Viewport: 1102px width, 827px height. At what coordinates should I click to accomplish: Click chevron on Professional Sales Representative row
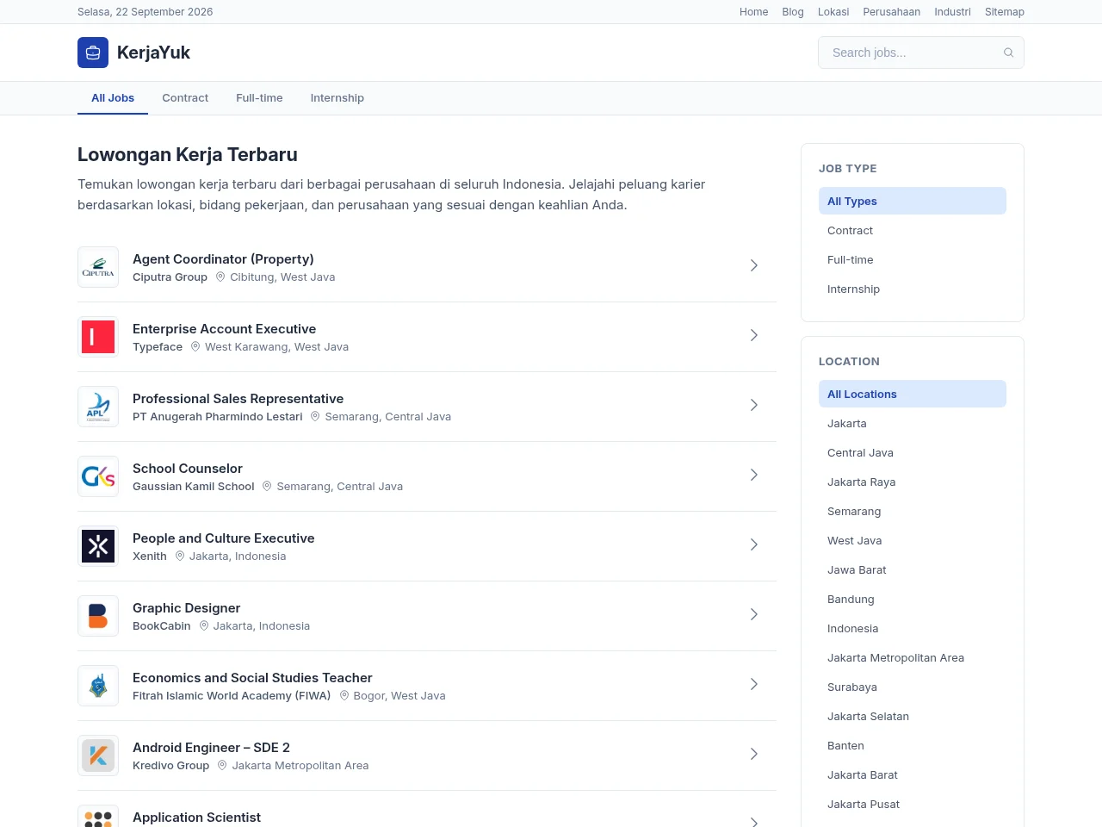coord(754,405)
